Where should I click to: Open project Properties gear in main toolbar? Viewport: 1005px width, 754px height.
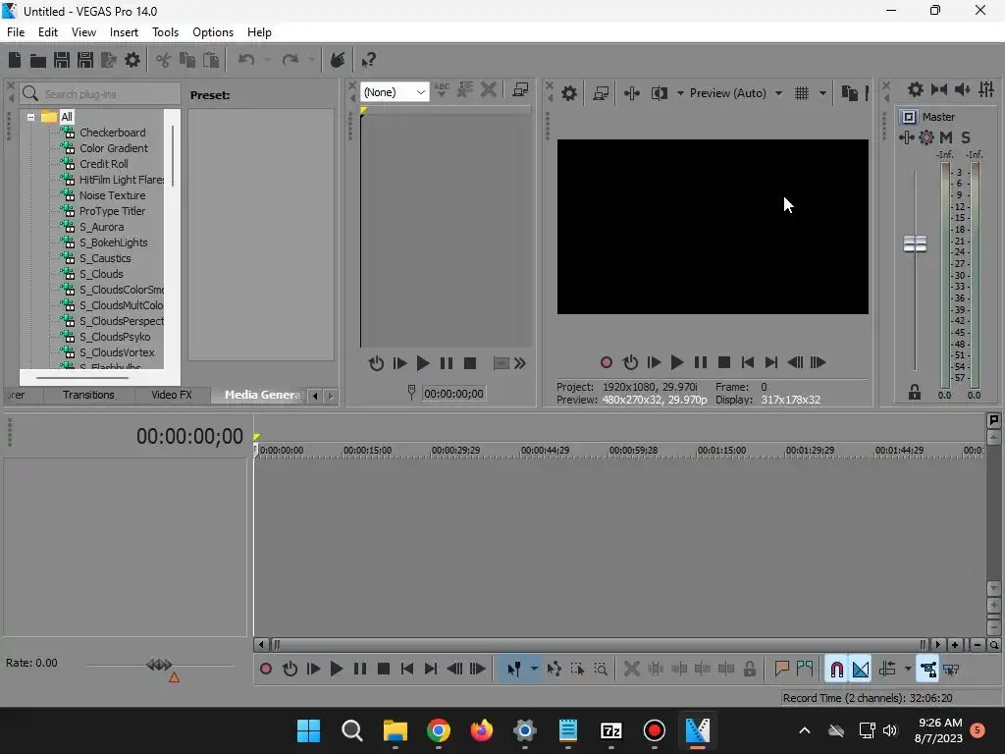(132, 60)
